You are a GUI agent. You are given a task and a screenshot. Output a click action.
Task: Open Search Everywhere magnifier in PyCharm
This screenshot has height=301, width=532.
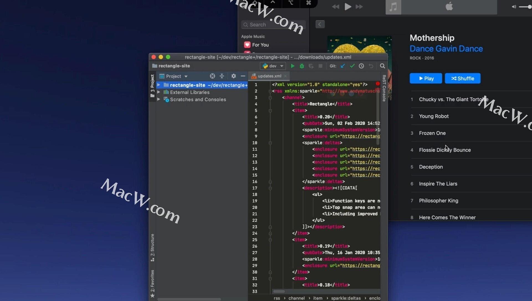(382, 66)
